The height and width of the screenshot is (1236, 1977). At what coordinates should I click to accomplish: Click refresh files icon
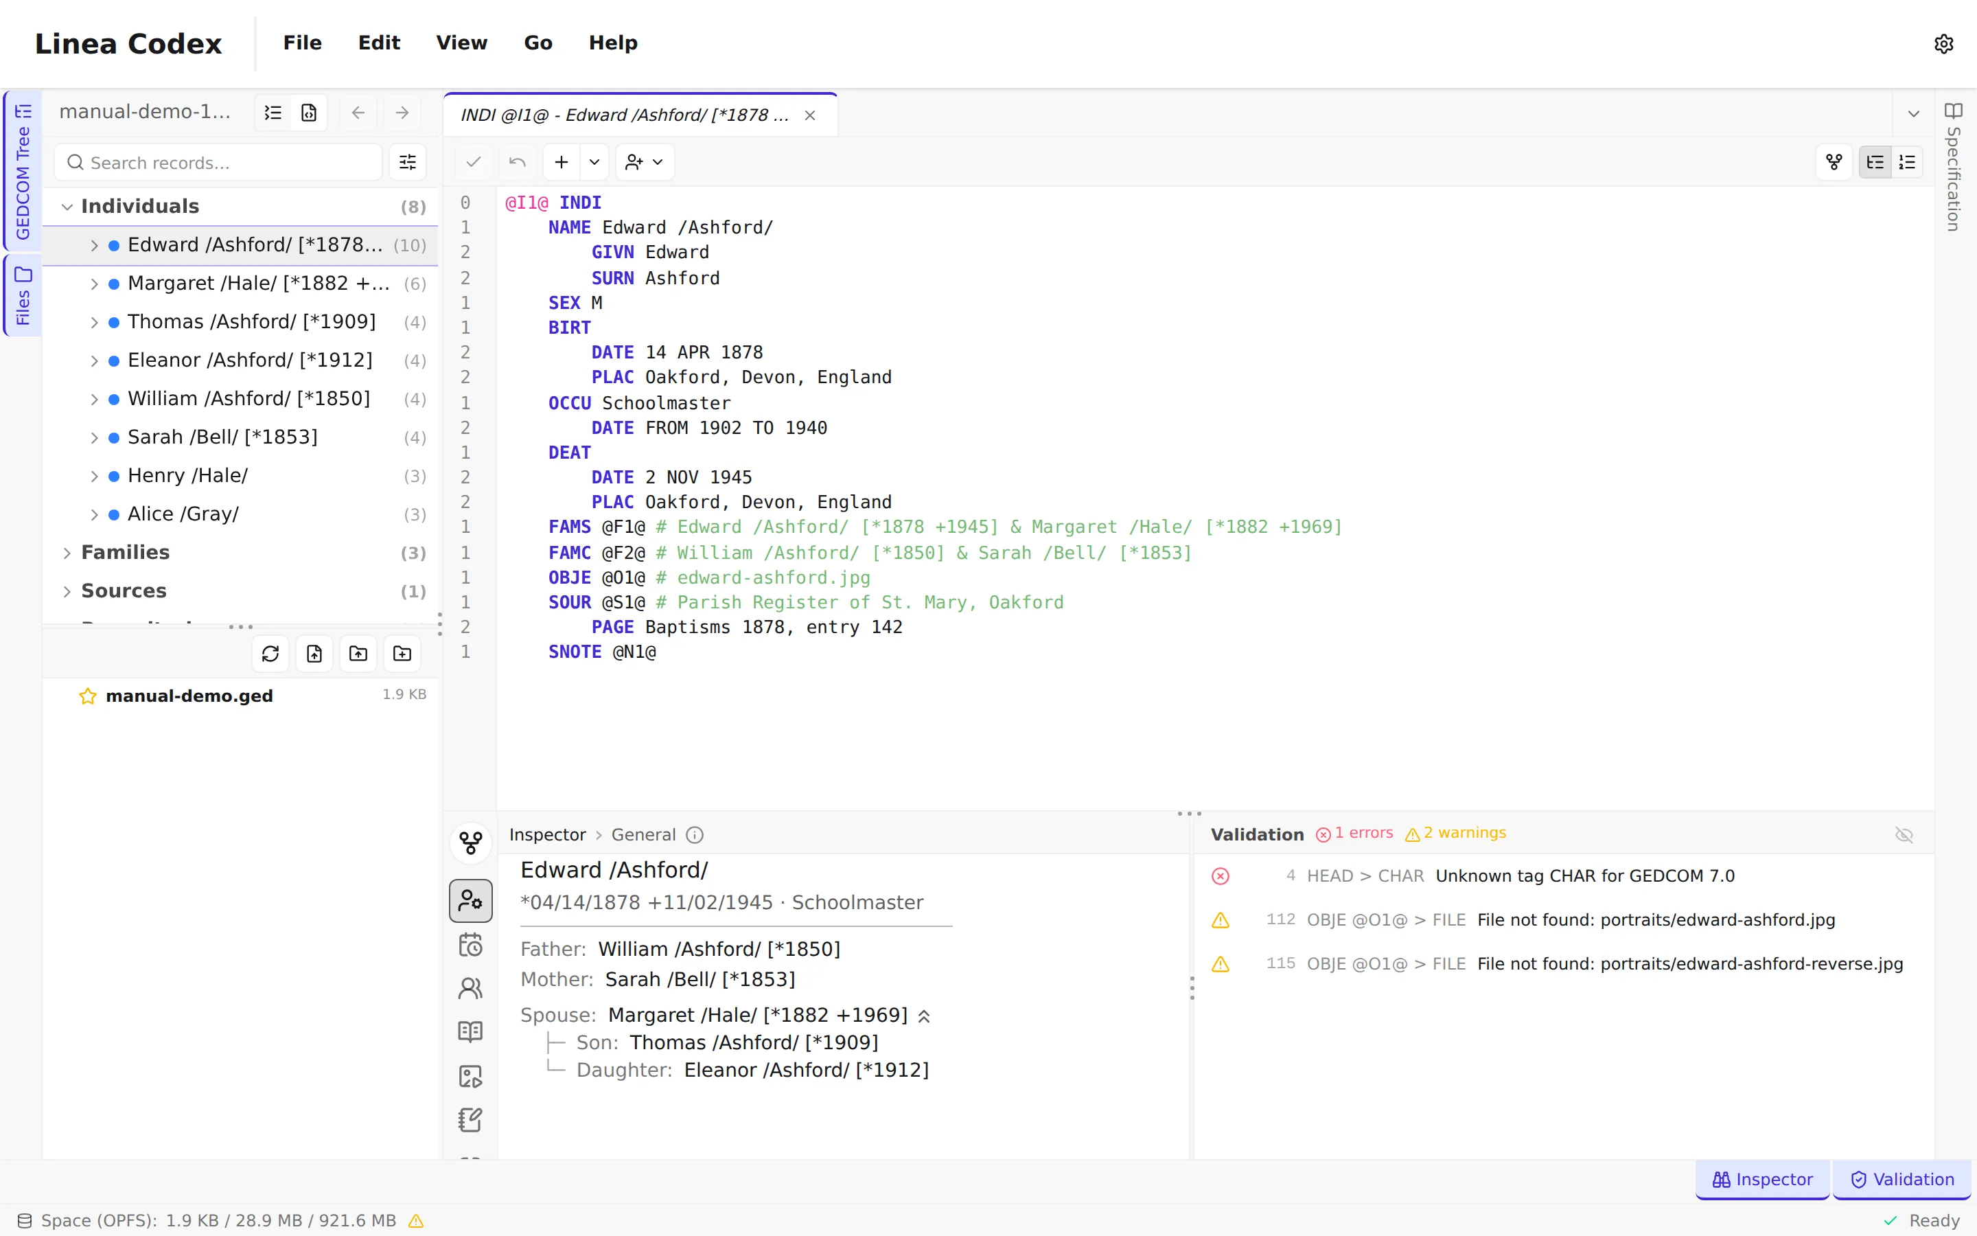pyautogui.click(x=270, y=653)
